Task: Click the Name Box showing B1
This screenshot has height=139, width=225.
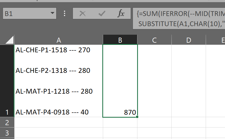Action: 25,14
